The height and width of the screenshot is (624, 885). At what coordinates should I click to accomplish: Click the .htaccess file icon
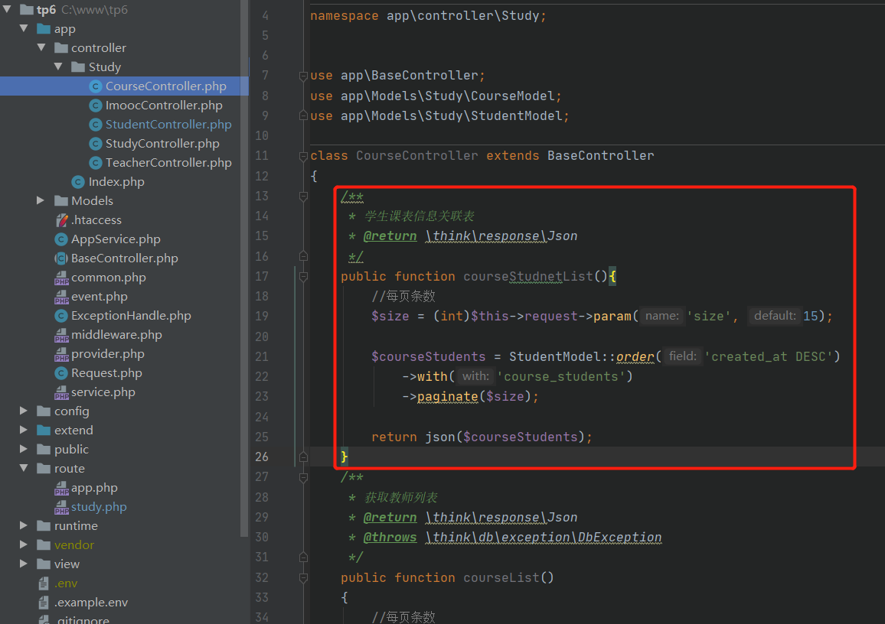tap(62, 220)
